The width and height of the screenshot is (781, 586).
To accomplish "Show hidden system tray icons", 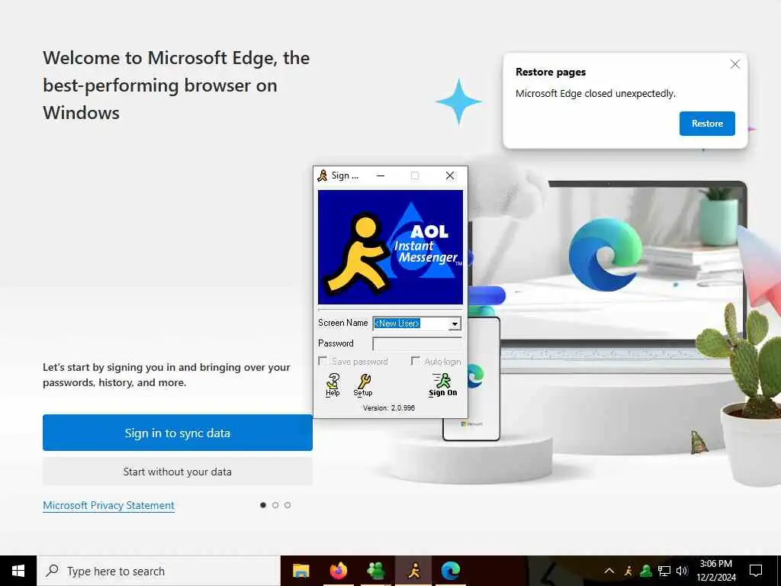I will click(x=609, y=571).
